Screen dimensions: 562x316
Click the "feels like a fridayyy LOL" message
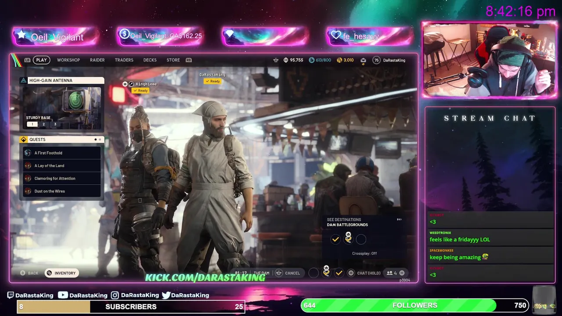[460, 240]
